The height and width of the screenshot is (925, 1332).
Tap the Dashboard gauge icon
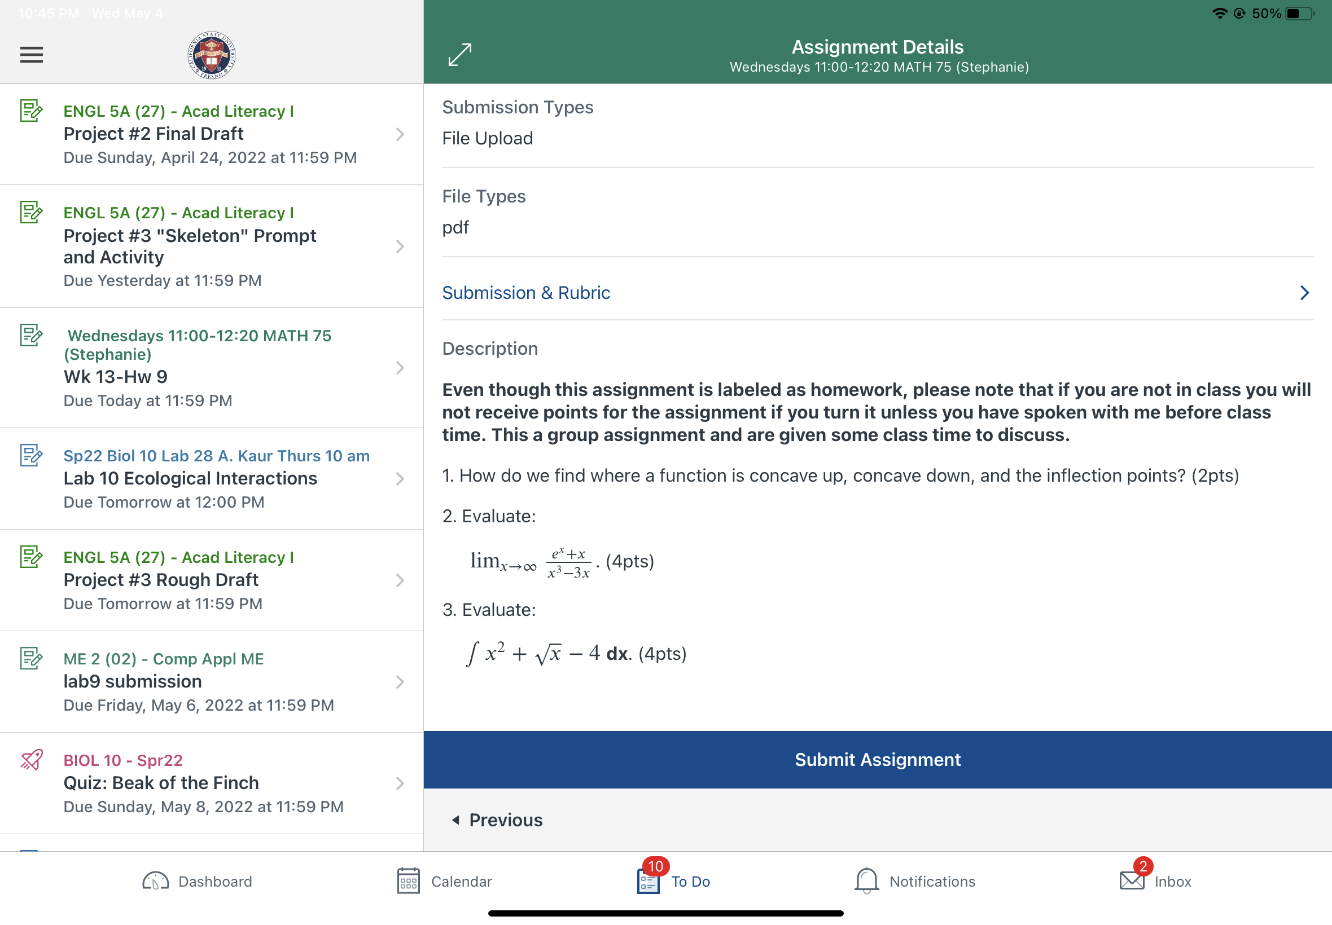[x=155, y=881]
